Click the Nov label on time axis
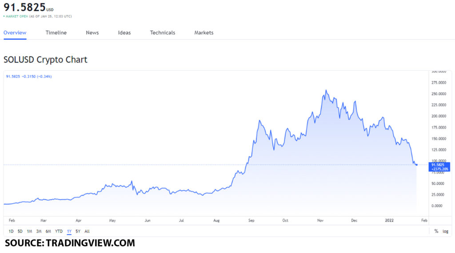 [x=320, y=221]
